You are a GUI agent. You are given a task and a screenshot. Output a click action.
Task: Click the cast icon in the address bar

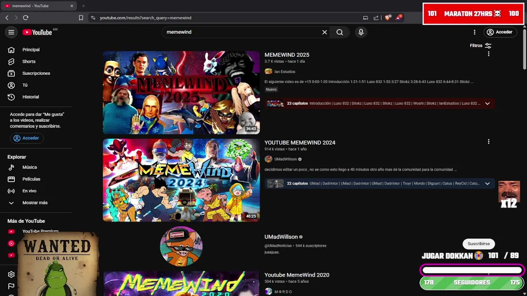click(x=365, y=18)
